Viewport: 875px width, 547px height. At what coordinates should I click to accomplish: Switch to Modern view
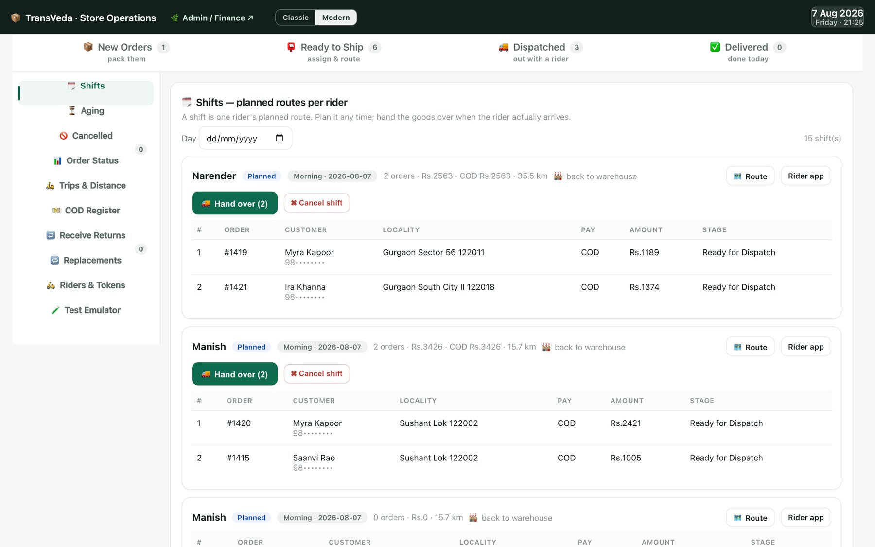pos(336,18)
